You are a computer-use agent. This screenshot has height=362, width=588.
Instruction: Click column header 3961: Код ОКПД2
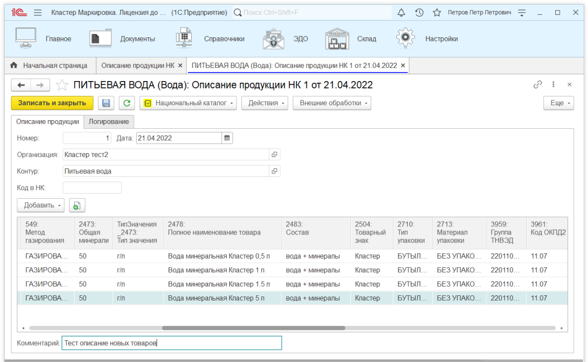point(547,233)
